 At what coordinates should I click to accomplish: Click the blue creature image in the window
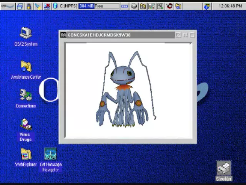click(x=126, y=89)
